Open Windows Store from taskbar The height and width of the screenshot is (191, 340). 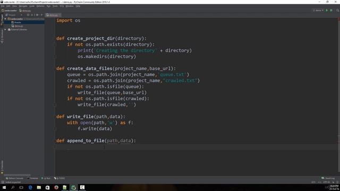point(47,187)
